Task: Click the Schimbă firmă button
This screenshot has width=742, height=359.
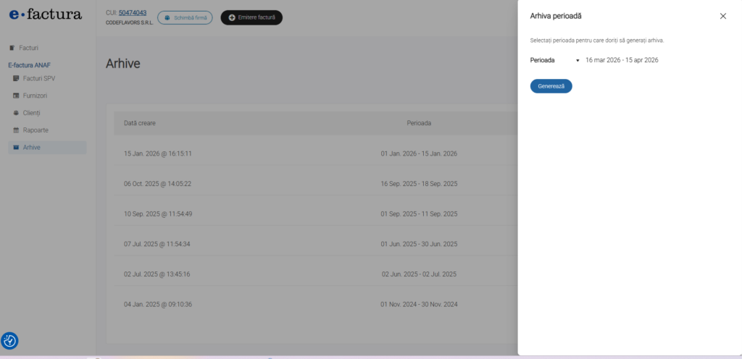Action: point(185,17)
